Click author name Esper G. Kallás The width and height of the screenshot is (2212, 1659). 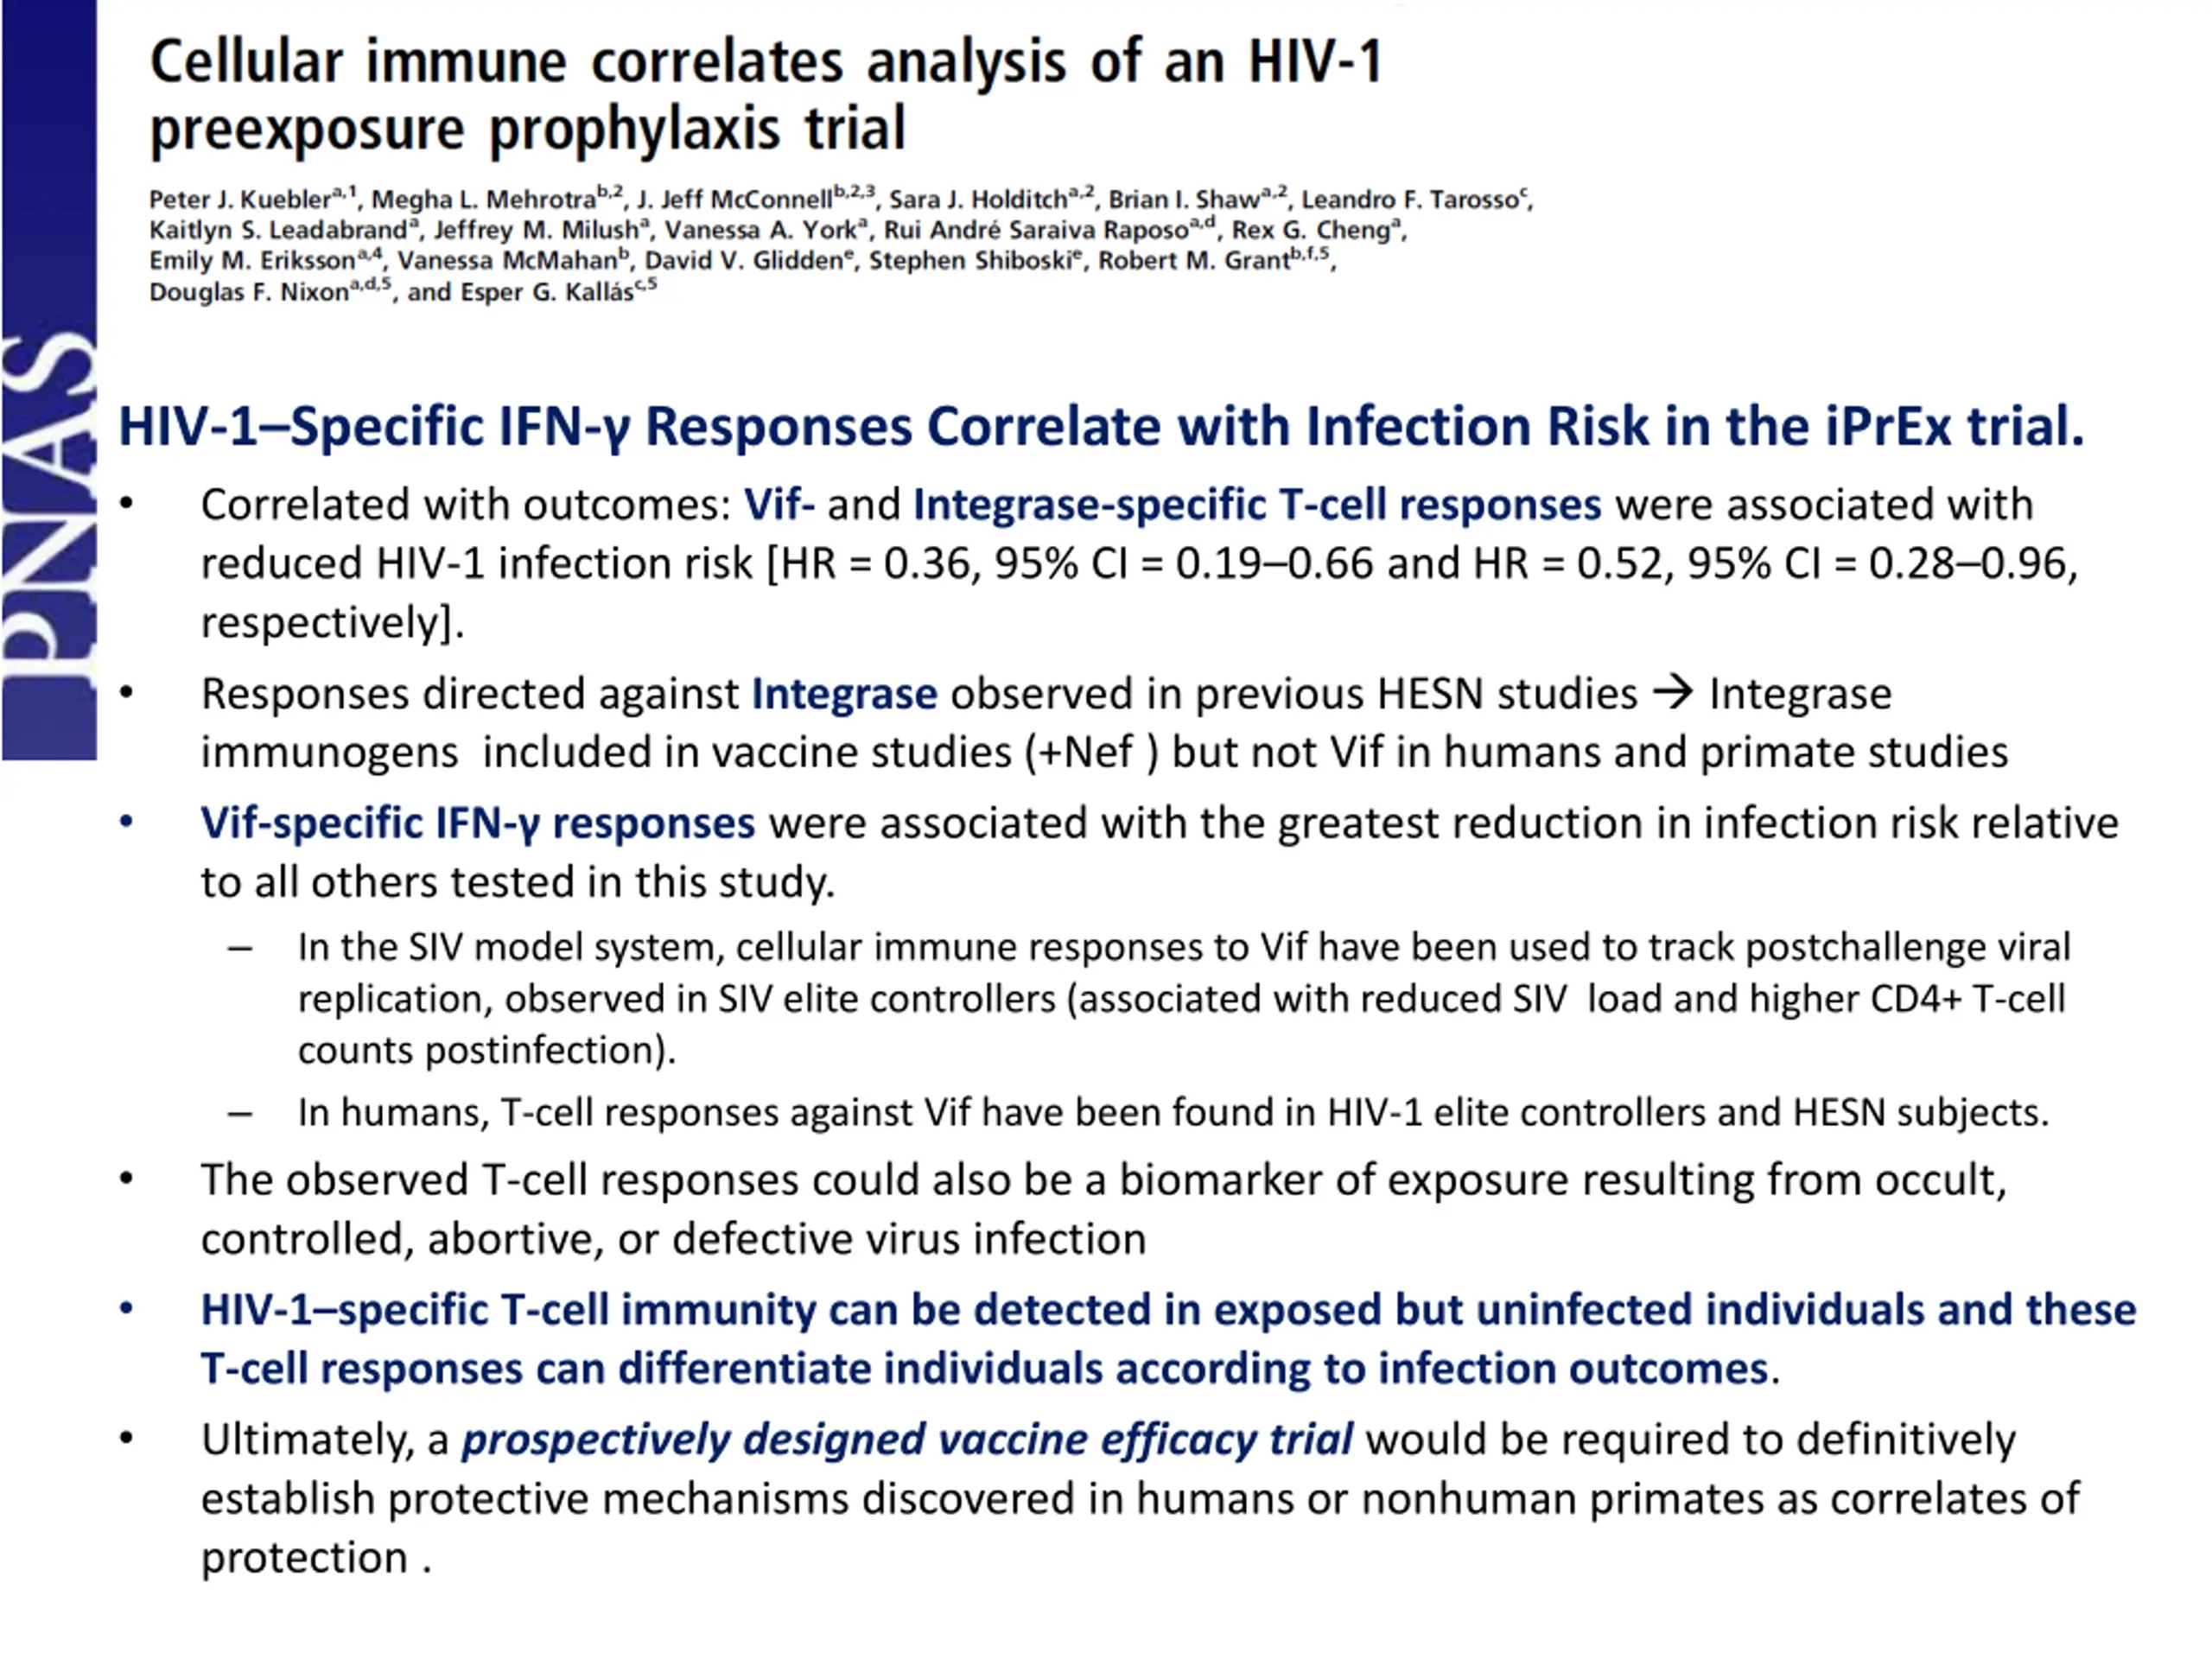546,292
